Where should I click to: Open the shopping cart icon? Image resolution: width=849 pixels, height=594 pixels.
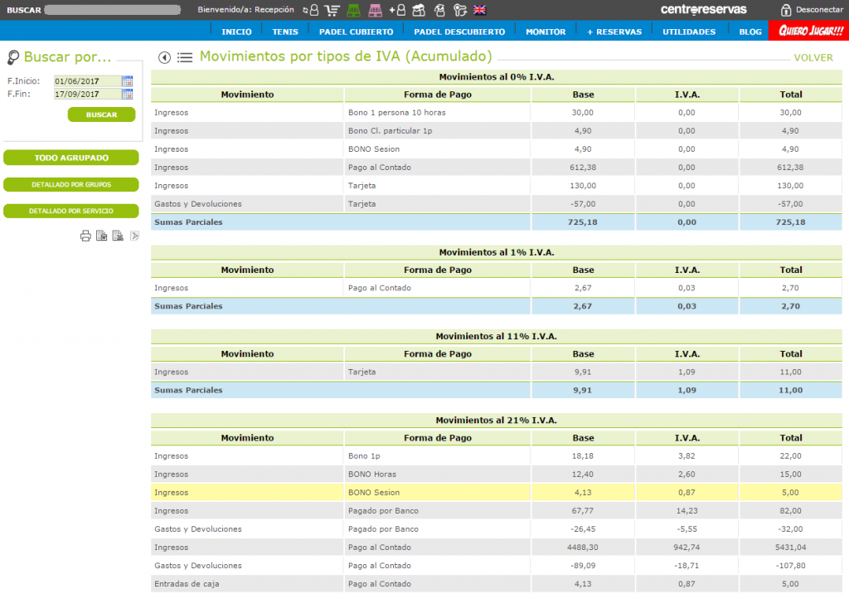pyautogui.click(x=332, y=10)
